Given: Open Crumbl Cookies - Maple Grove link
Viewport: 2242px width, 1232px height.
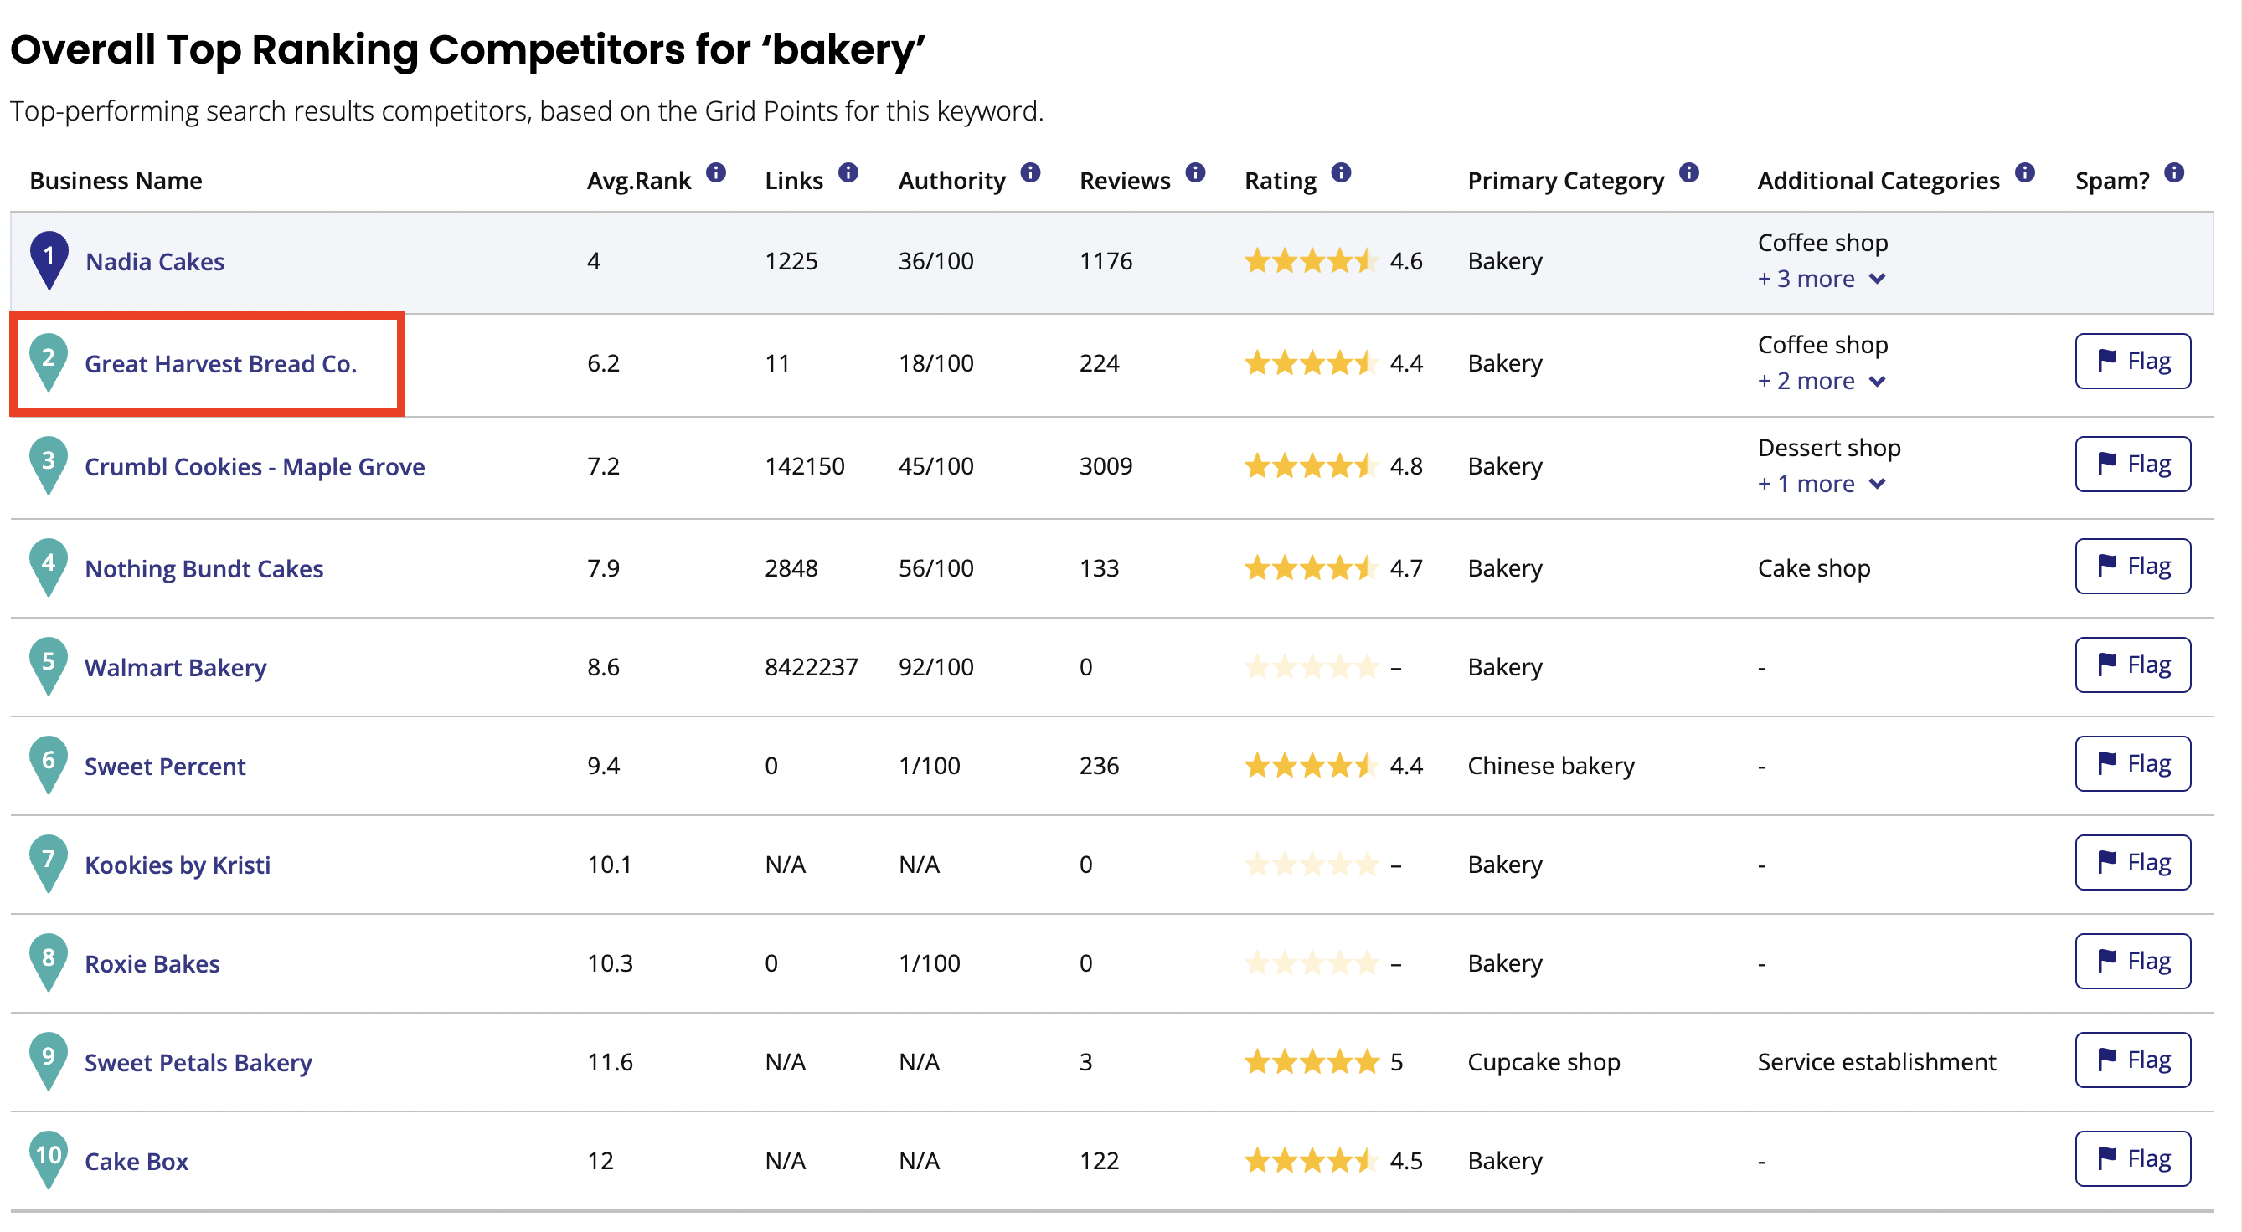Looking at the screenshot, I should [254, 467].
